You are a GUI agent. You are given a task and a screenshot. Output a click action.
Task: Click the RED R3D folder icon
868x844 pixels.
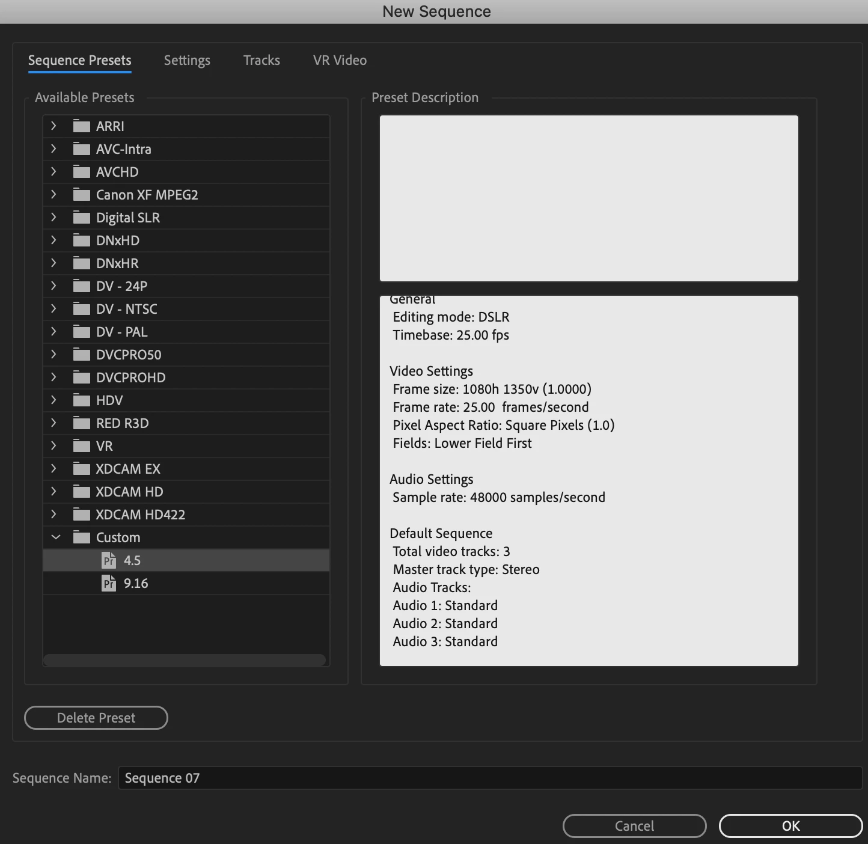(81, 423)
